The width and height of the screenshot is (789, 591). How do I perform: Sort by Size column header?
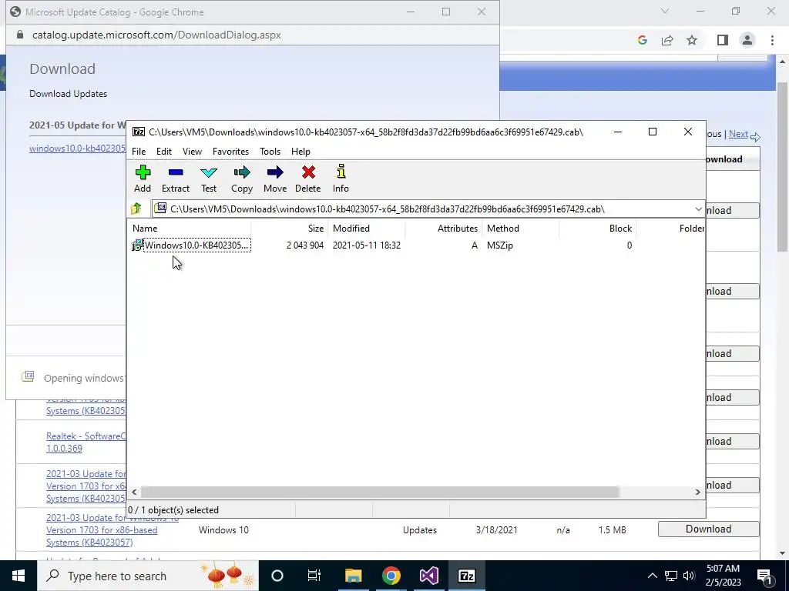(290, 228)
